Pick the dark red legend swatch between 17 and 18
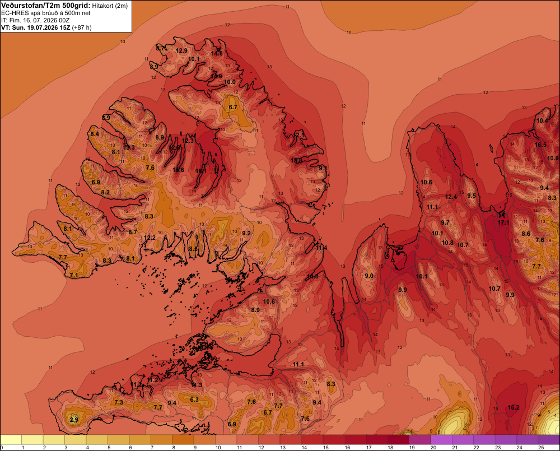This screenshot has width=560, height=451. click(377, 439)
